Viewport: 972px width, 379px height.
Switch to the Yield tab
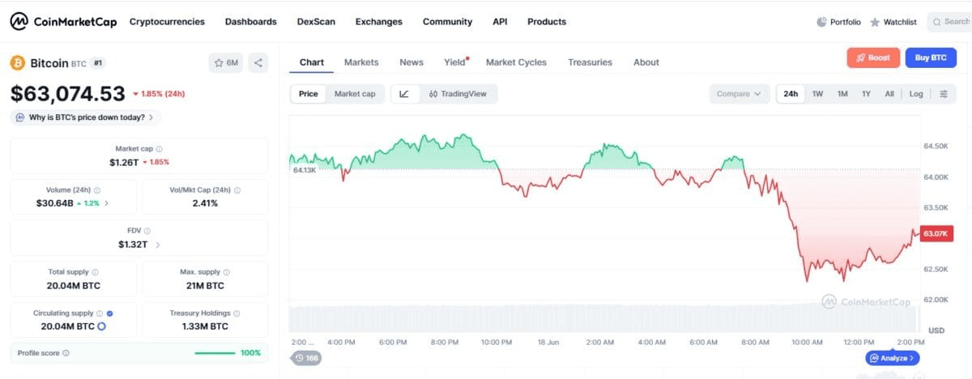[455, 62]
